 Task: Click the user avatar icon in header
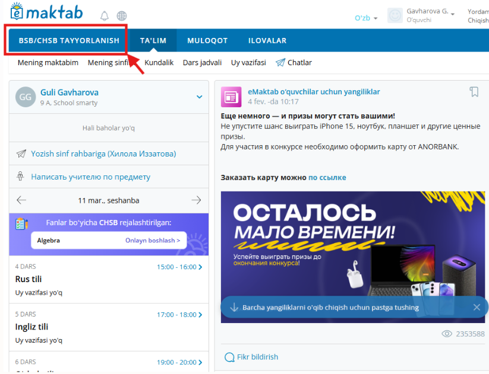395,15
